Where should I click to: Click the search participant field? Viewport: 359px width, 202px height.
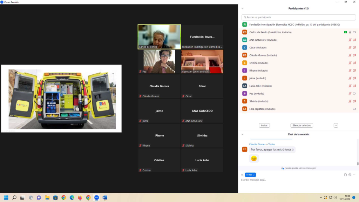299,18
